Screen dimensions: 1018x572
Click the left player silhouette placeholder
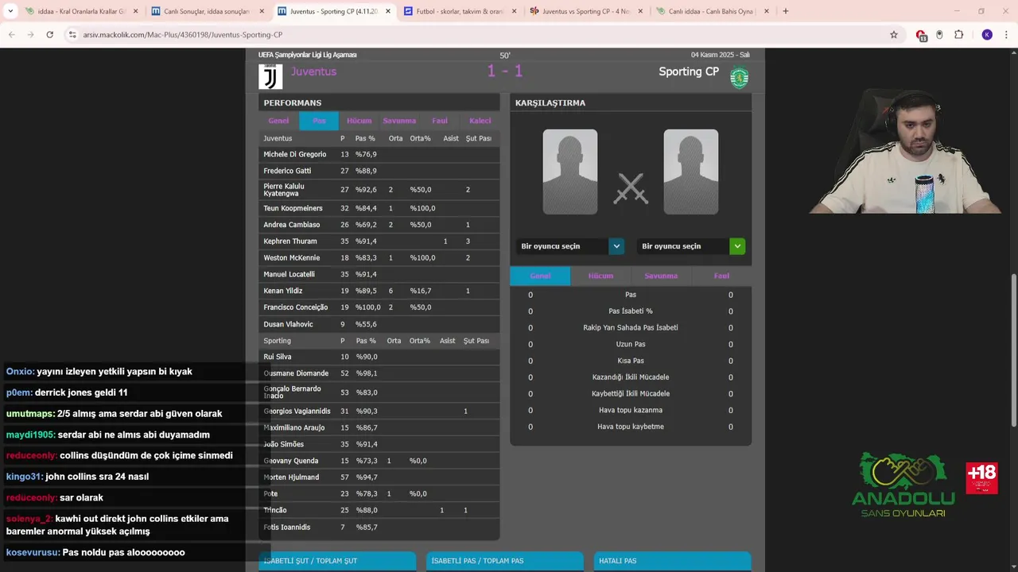pos(570,172)
